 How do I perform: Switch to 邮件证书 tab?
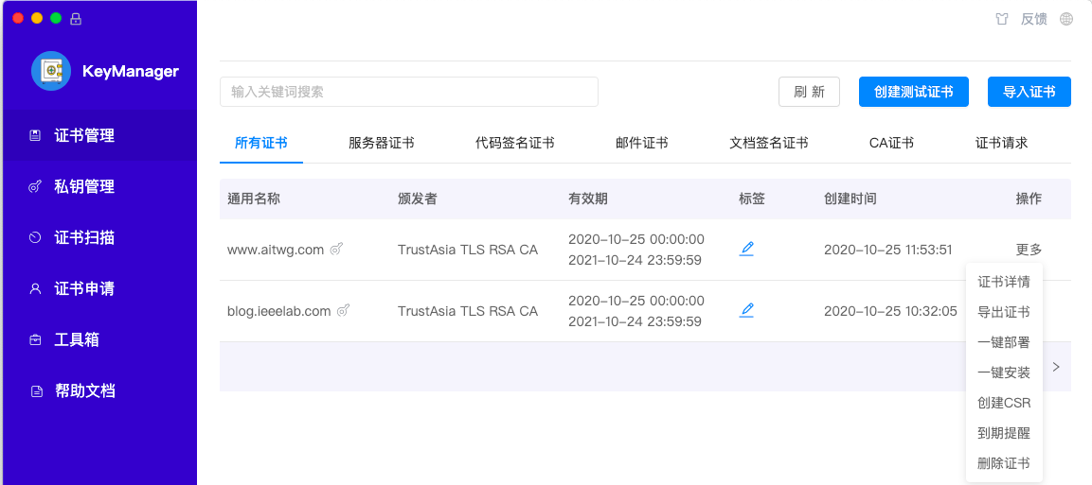click(x=642, y=143)
